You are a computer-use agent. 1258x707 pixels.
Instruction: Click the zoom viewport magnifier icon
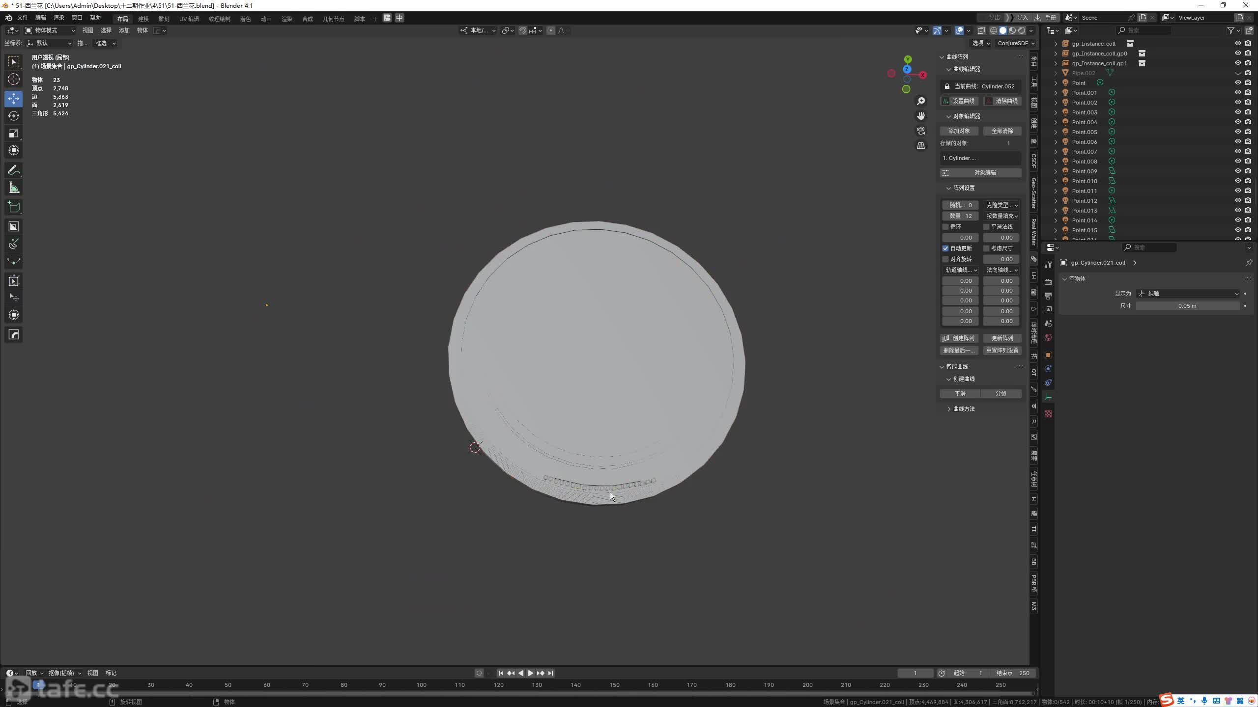click(921, 101)
